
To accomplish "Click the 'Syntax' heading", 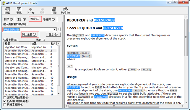I will click(72, 46).
